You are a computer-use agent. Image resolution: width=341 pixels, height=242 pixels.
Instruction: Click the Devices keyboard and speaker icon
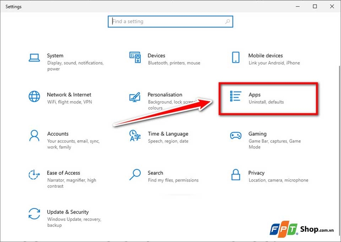(135, 57)
